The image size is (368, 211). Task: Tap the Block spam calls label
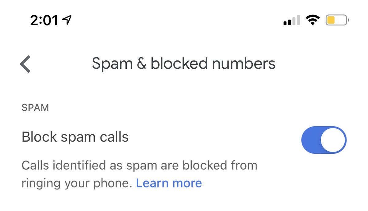[x=75, y=137]
